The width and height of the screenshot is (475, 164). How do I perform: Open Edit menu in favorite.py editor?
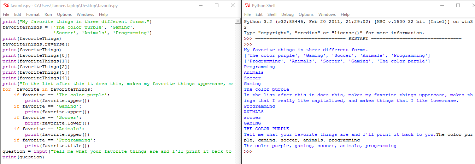tap(18, 14)
